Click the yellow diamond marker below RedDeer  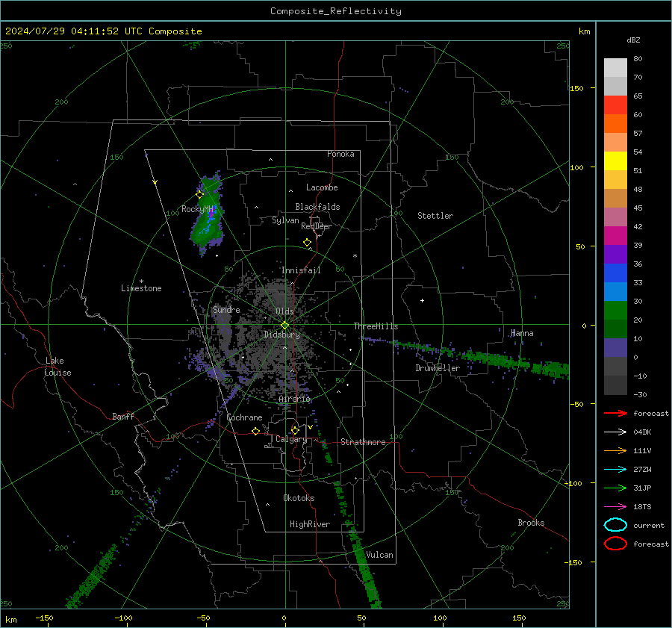308,243
